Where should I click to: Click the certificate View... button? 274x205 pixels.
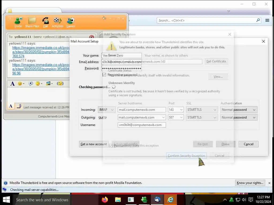tap(218, 77)
